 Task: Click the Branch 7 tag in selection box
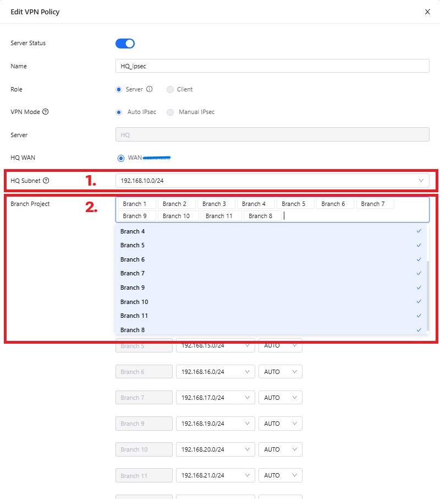point(375,204)
